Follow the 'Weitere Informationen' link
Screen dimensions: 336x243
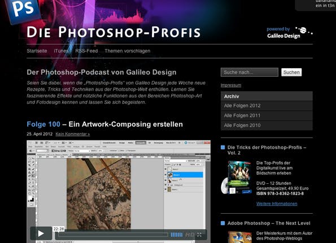(x=277, y=204)
